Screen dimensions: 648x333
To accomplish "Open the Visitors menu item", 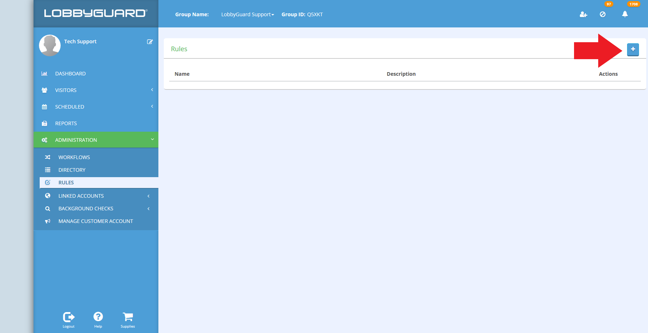I will [96, 90].
